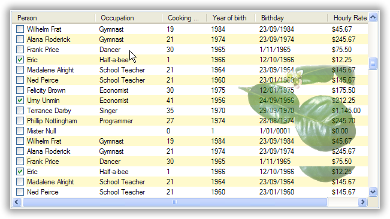Select the Terrance Darby name cell

click(x=49, y=111)
